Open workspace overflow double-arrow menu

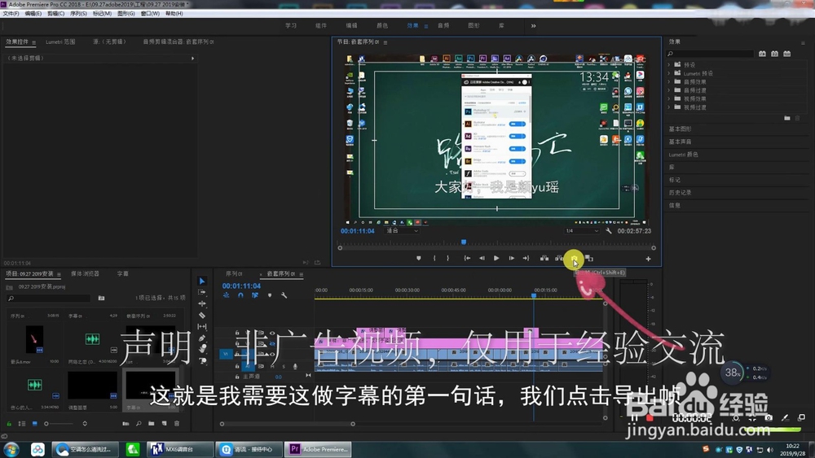click(x=533, y=26)
